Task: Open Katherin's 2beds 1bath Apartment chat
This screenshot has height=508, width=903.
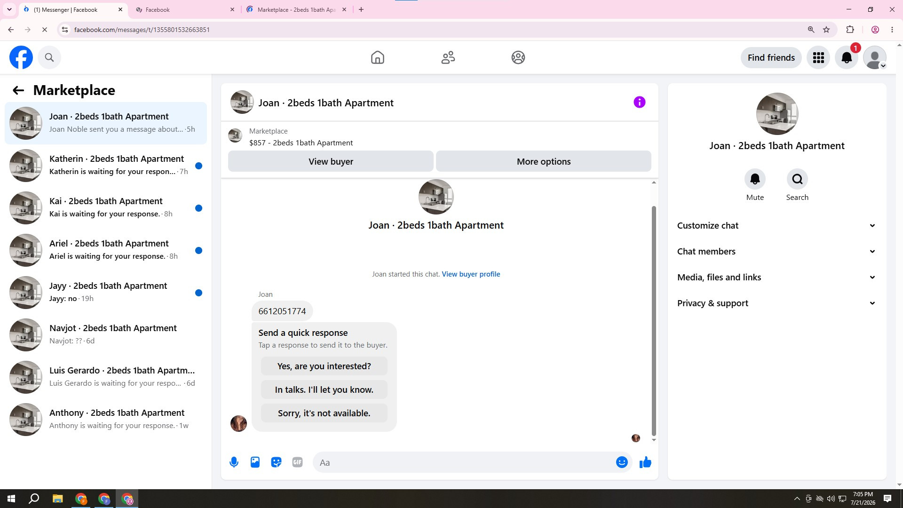Action: pyautogui.click(x=106, y=166)
